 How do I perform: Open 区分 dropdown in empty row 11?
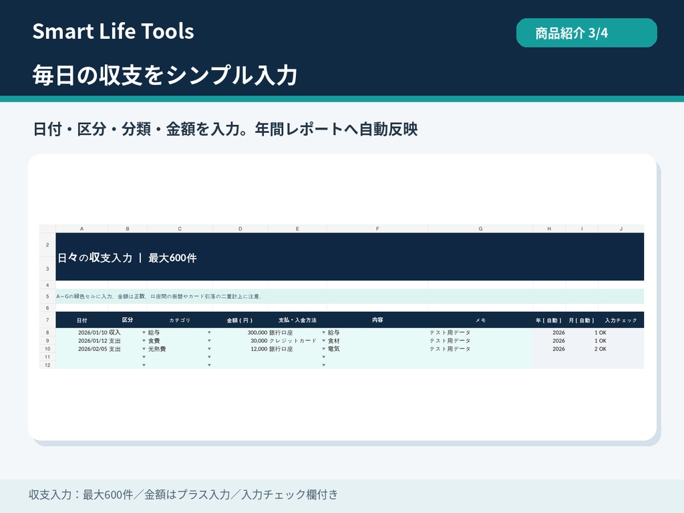pos(144,357)
